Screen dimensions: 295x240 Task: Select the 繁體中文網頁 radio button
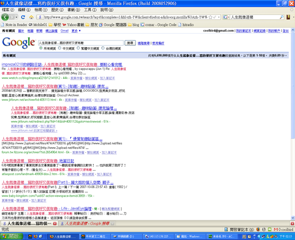point(78,48)
